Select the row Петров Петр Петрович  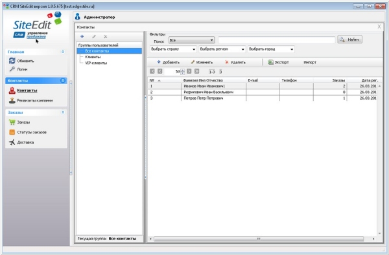click(262, 98)
